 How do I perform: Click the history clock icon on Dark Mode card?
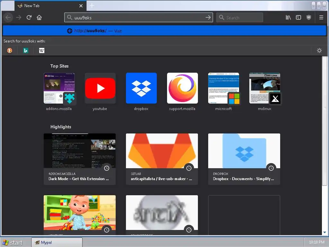point(107,168)
